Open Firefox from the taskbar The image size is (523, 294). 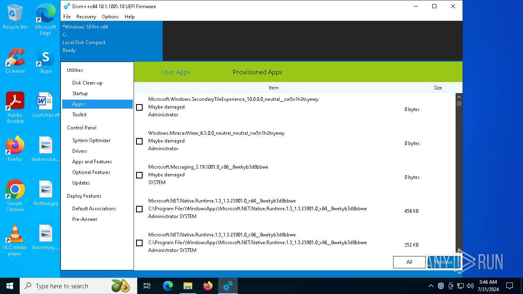tap(208, 286)
